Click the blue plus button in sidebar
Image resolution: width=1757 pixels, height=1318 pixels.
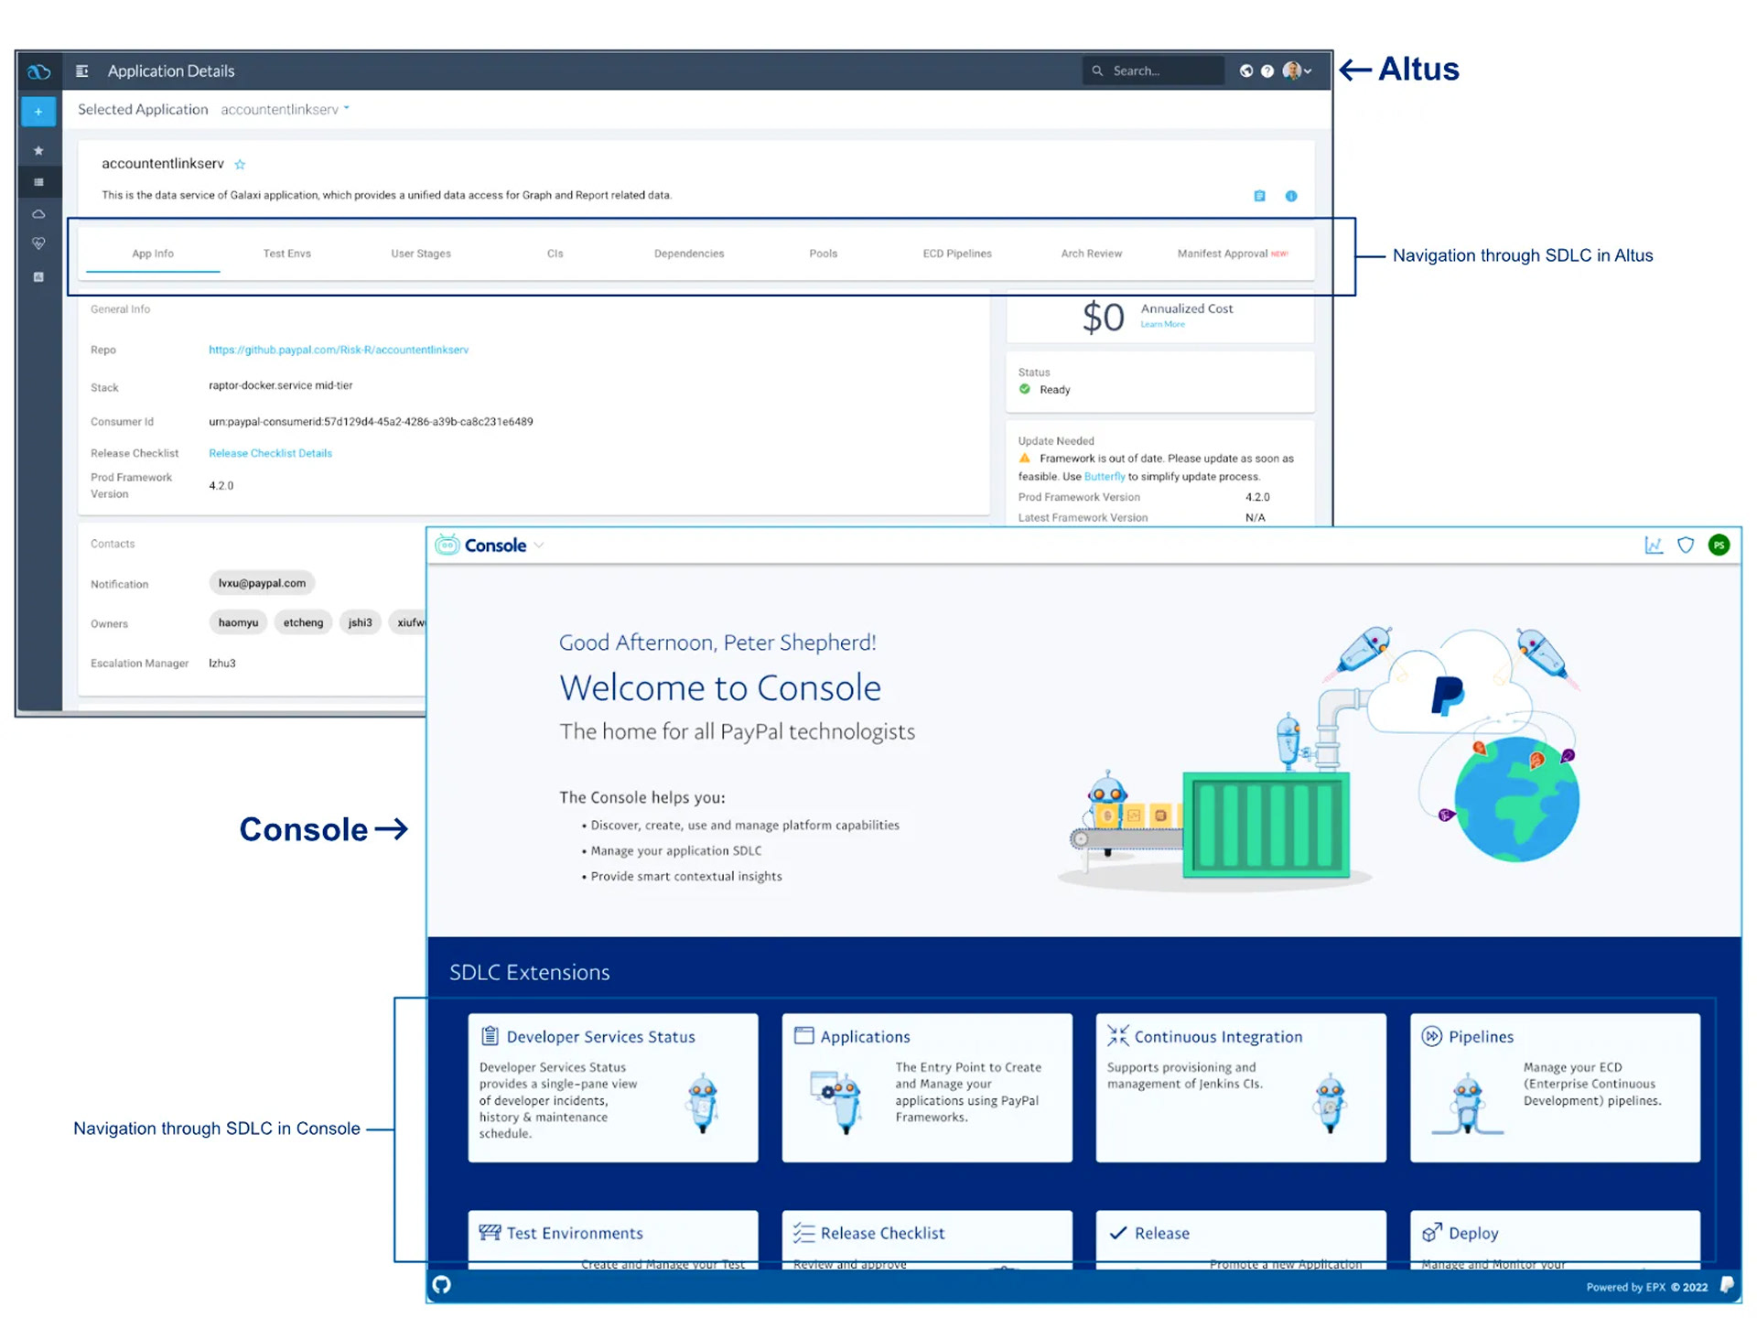(38, 112)
